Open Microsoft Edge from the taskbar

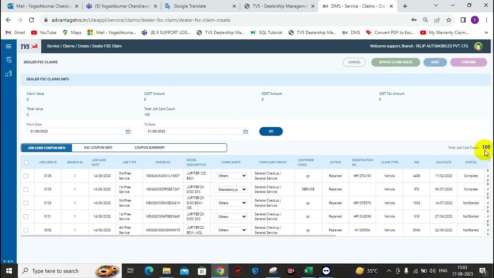tap(149, 271)
